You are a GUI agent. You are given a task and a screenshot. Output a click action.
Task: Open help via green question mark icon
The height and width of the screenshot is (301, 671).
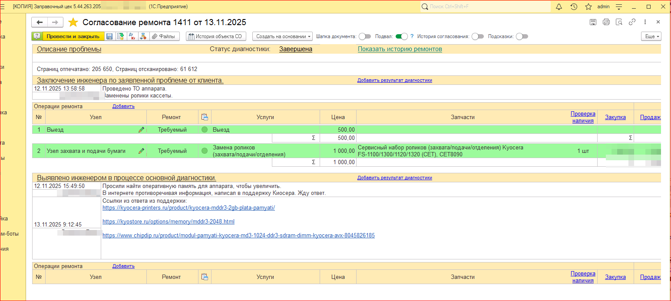pos(37,36)
